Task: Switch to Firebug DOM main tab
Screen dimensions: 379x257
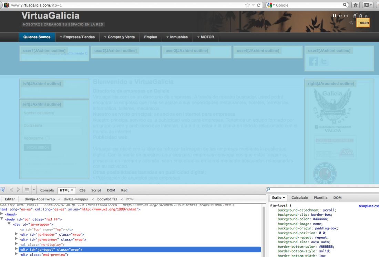Action: click(x=111, y=190)
